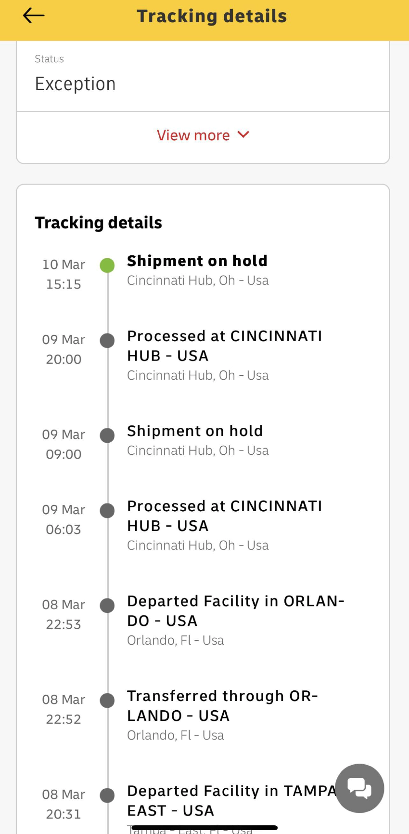Select the Exception status text
The image size is (409, 834).
point(75,84)
